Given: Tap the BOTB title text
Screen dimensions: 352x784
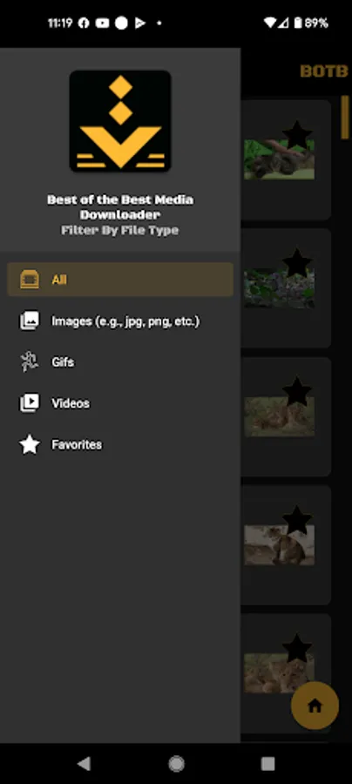Looking at the screenshot, I should pos(324,71).
